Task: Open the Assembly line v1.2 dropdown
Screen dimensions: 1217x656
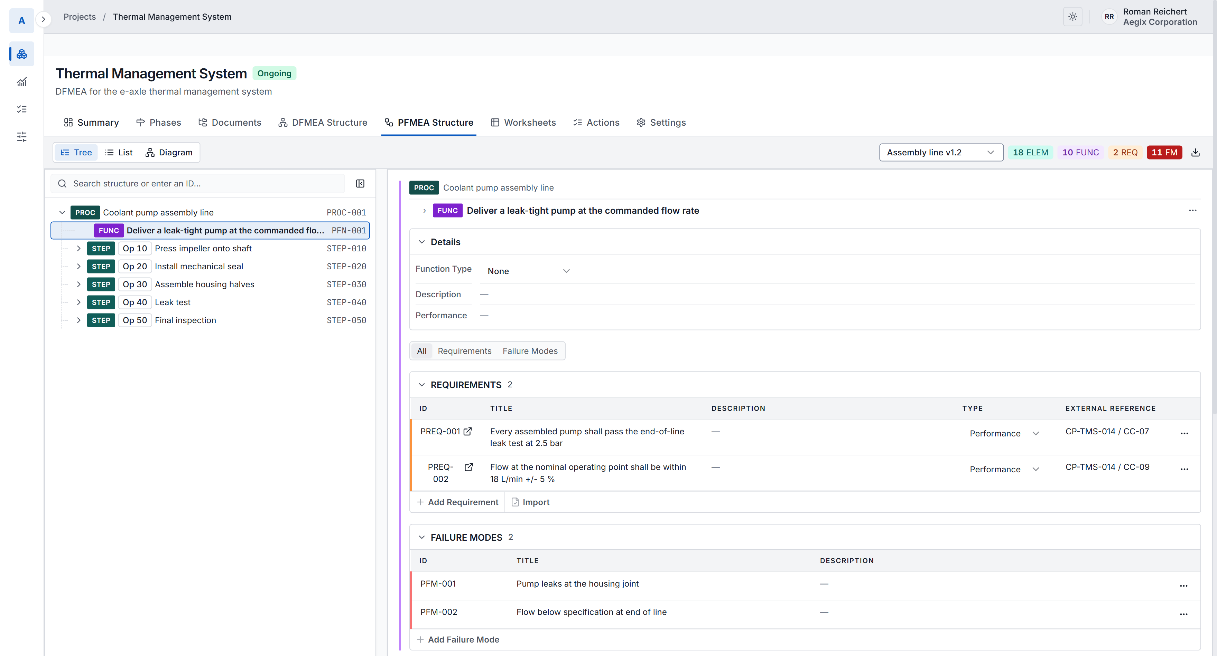Action: [941, 153]
